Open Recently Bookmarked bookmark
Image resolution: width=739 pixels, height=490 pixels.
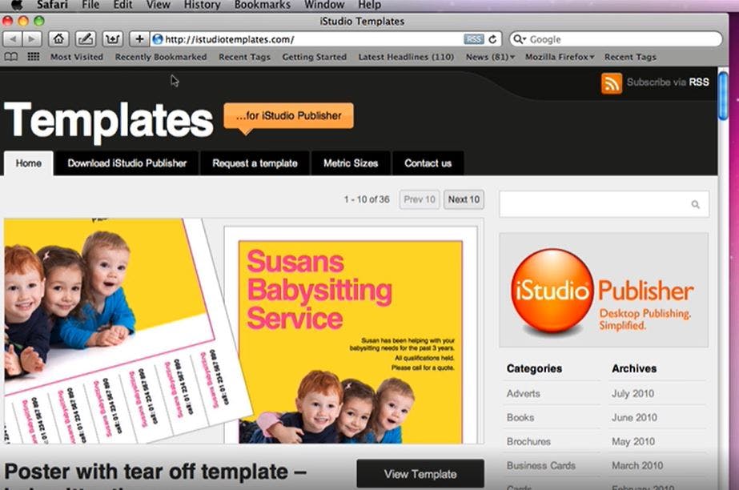click(161, 57)
